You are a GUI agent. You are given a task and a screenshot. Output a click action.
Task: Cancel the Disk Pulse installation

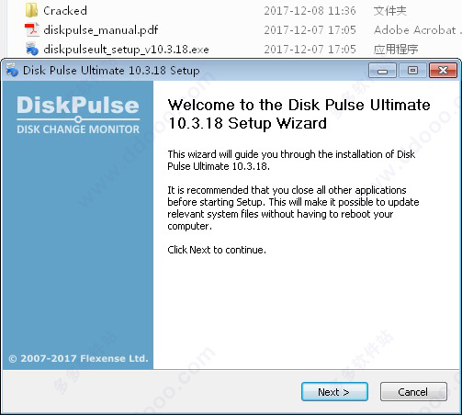click(413, 392)
